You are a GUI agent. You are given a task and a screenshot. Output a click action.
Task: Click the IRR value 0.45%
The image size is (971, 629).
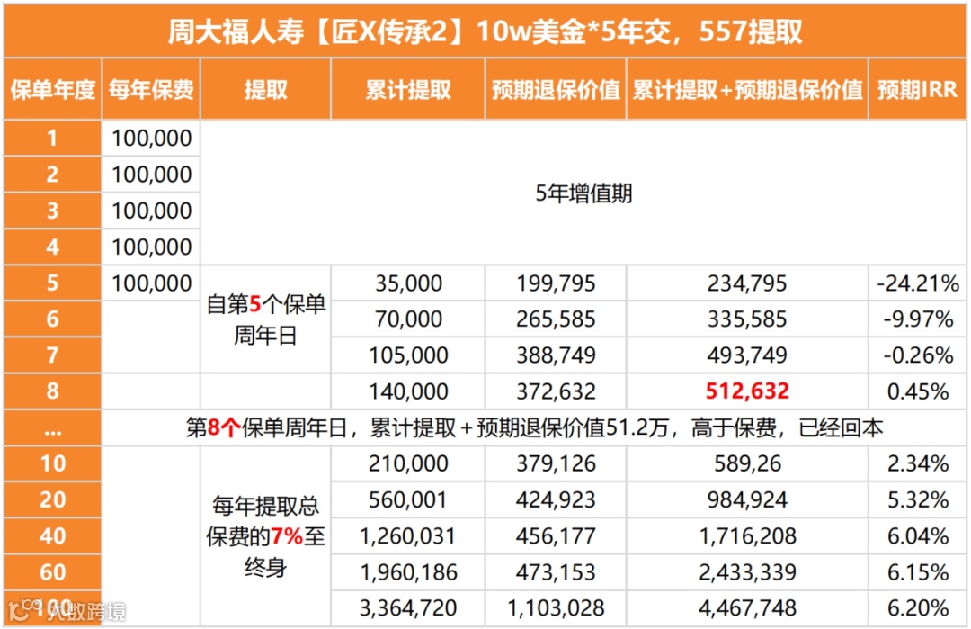[x=918, y=391]
